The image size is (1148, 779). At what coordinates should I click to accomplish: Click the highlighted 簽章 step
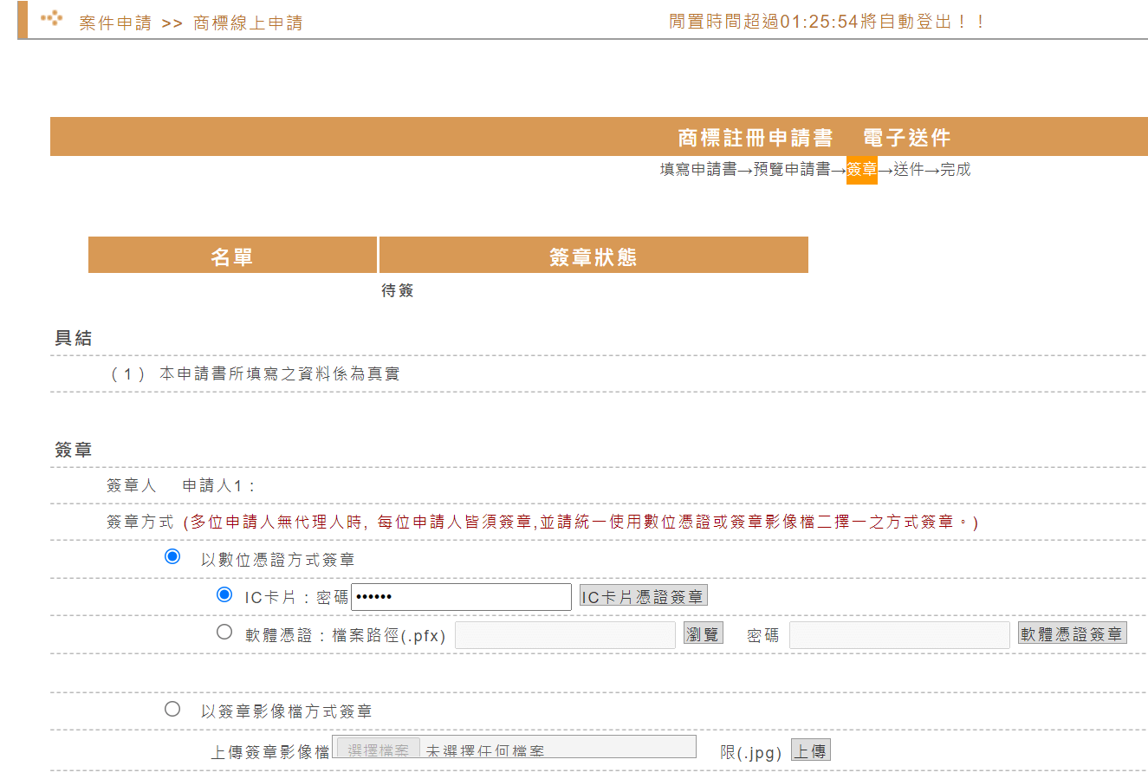862,170
